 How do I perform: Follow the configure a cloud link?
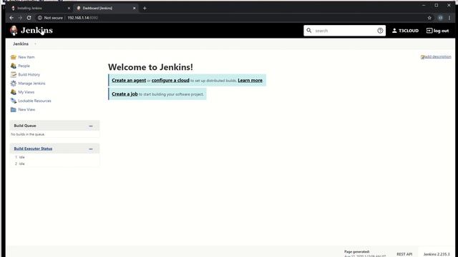click(x=170, y=80)
